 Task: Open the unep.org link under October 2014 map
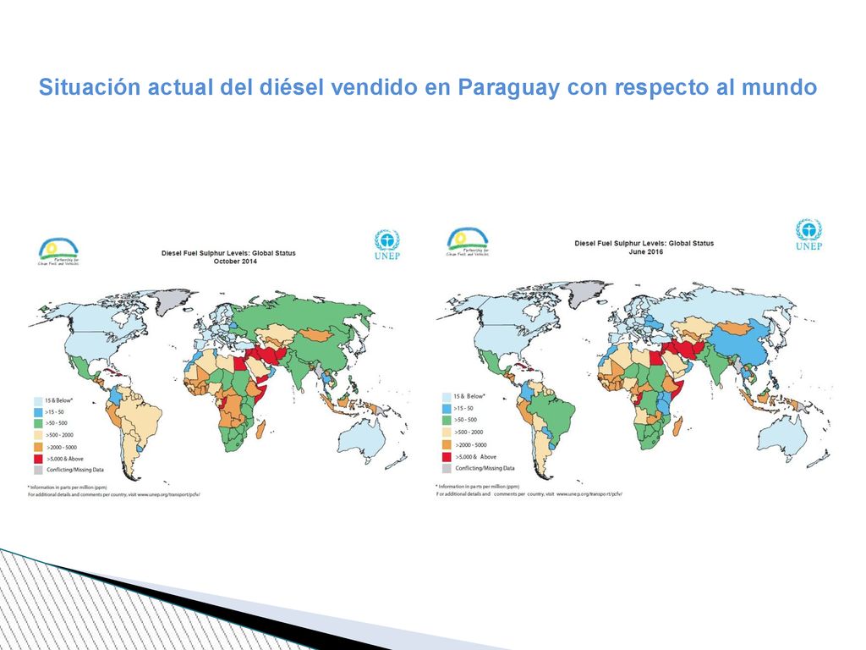(168, 494)
